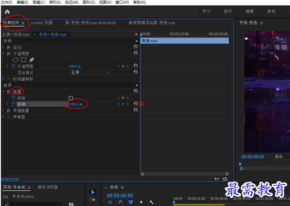
Task: Switch to the 学习 workspace
Action: (x=206, y=11)
